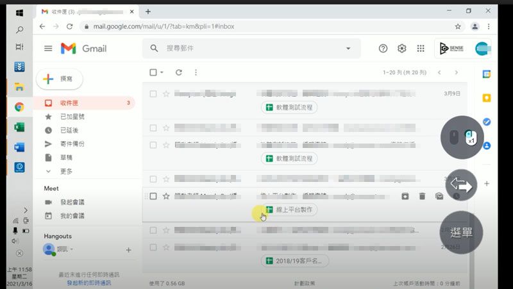Image resolution: width=513 pixels, height=289 pixels.
Task: Reload the page using the browser reload button
Action: click(x=69, y=26)
